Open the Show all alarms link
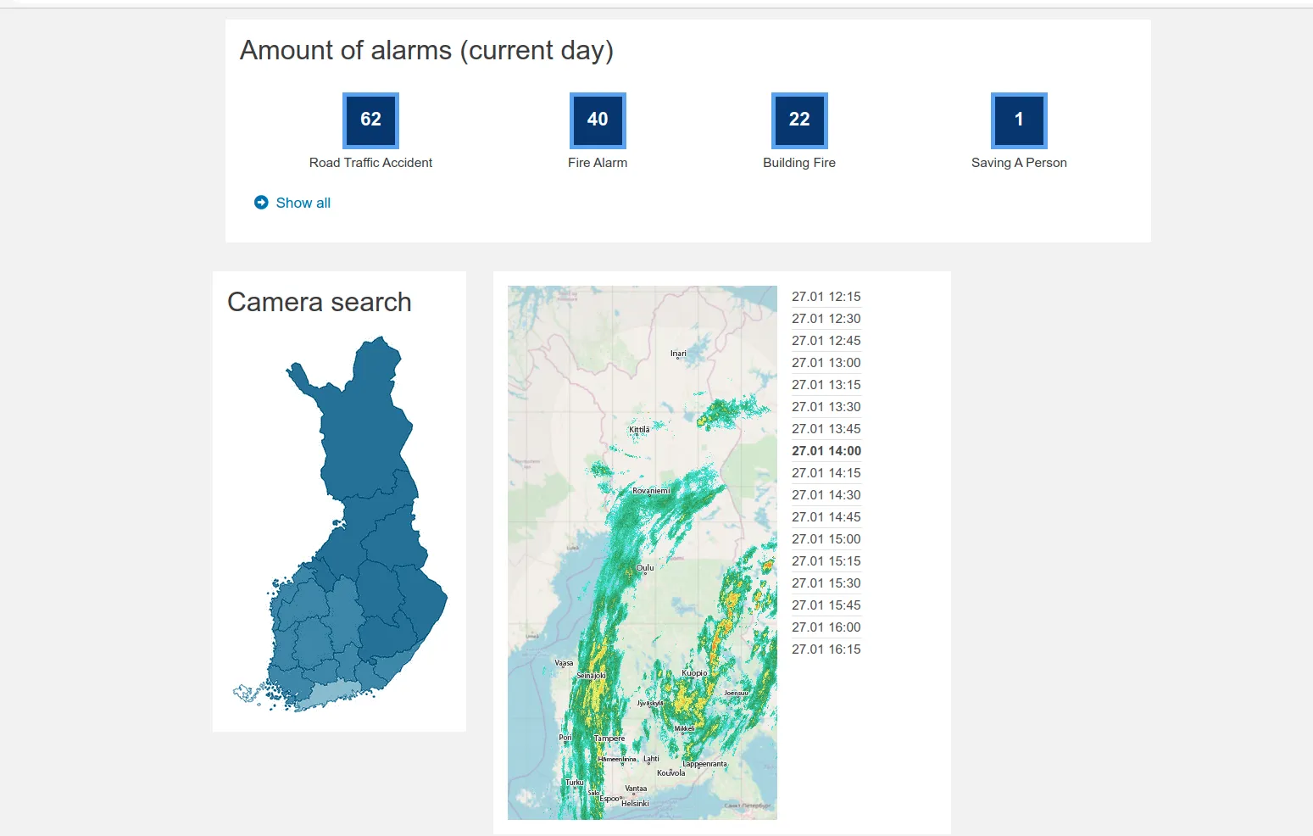Screen dimensions: 1313x836 (303, 203)
